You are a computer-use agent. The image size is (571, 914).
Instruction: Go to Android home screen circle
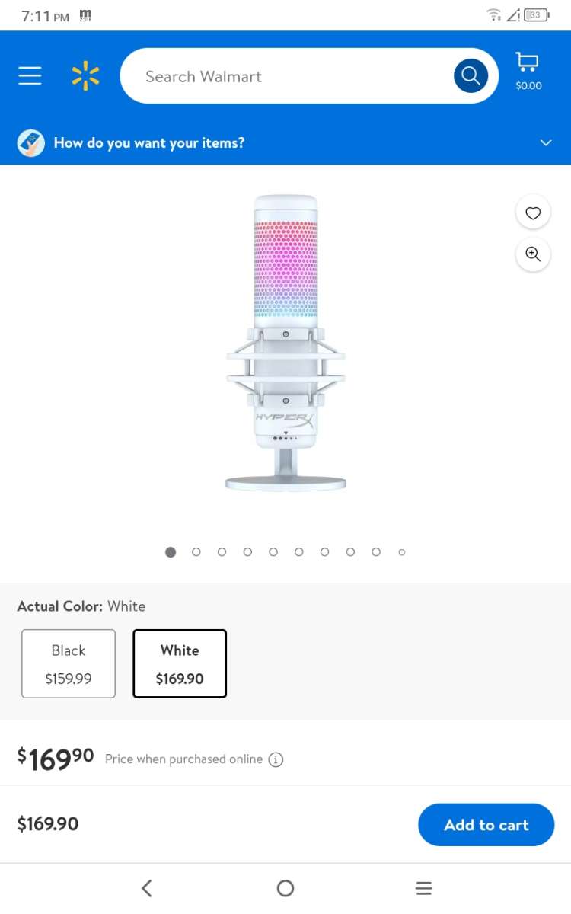tap(285, 887)
